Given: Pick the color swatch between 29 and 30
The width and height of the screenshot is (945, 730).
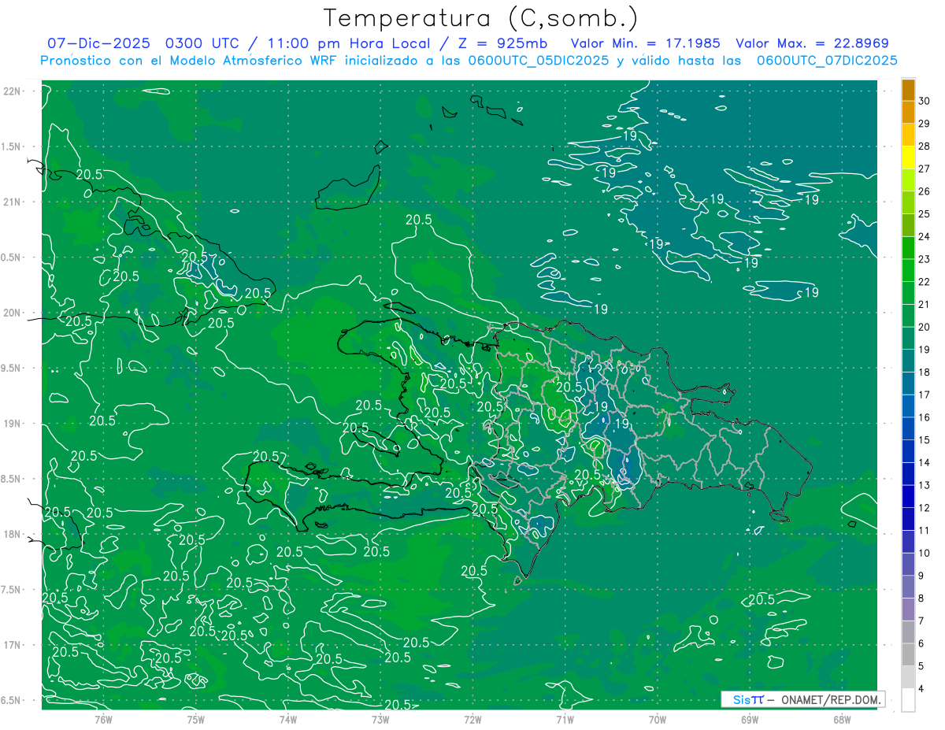Looking at the screenshot, I should [908, 112].
